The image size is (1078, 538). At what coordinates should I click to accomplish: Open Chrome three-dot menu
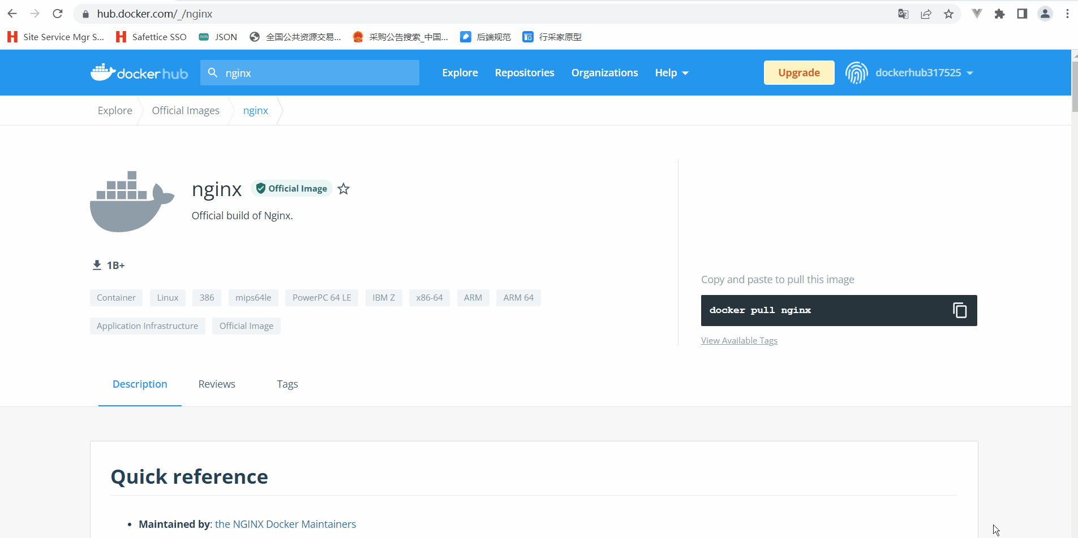tap(1067, 14)
